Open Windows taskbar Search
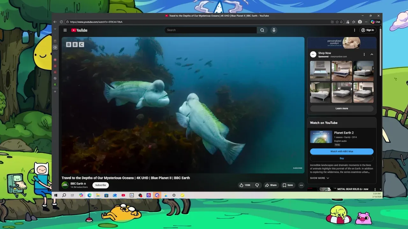Screen dimensions: 408x229 click(x=64, y=195)
